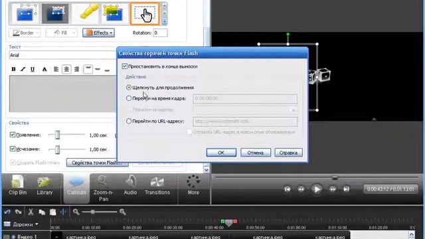Align text to top vertically
Screen dimensions: 425x239
(88, 69)
